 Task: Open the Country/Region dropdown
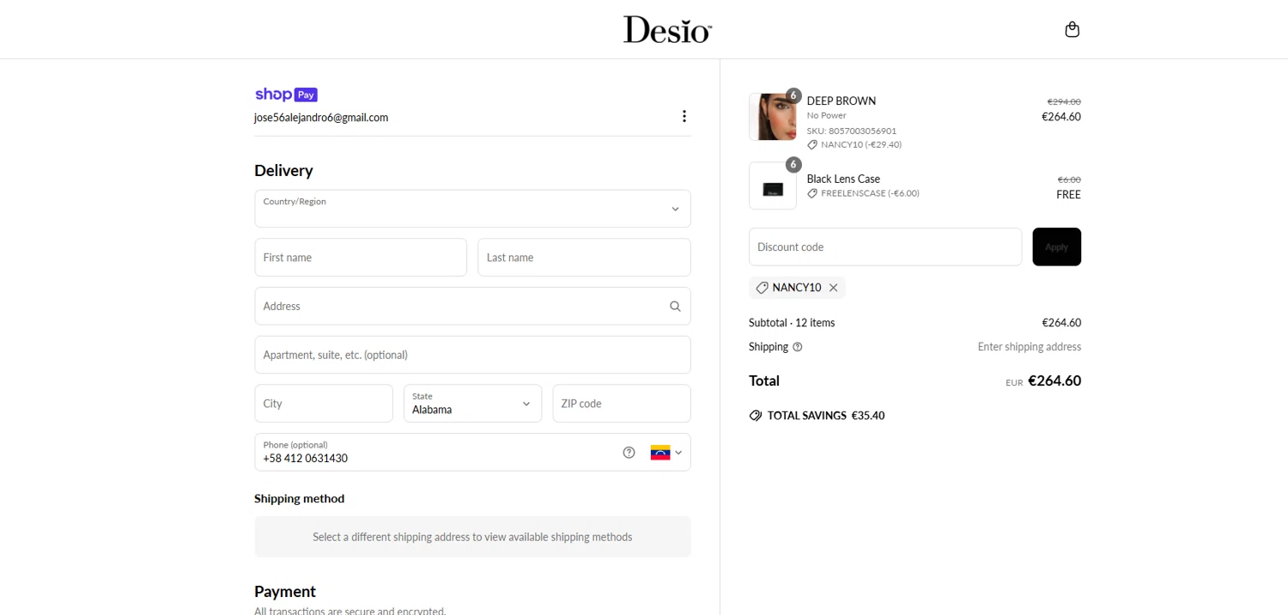pyautogui.click(x=472, y=209)
